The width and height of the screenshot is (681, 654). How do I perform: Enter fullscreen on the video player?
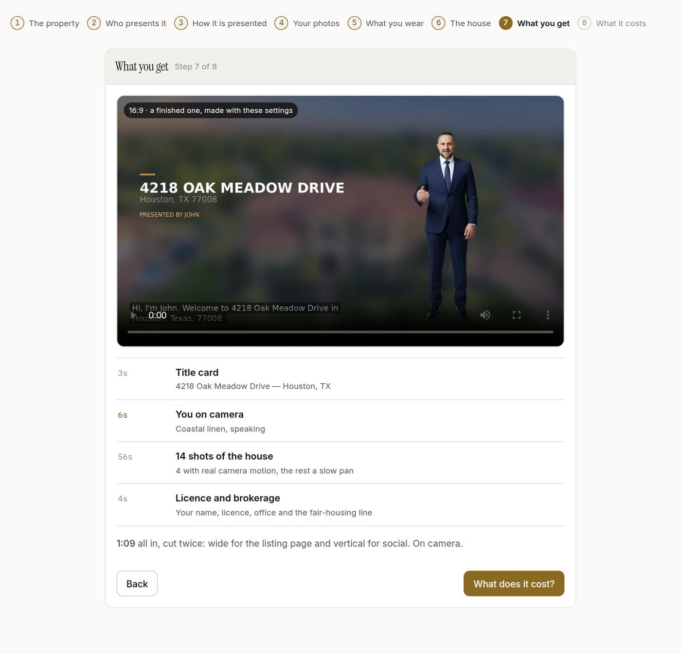[x=517, y=315]
